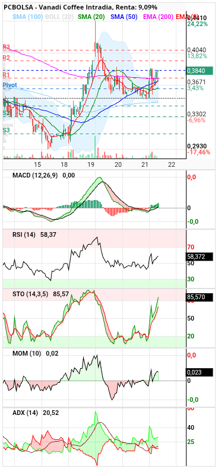This screenshot has height=469, width=218.
Task: Click the MOM (10) indicator title
Action: click(27, 354)
